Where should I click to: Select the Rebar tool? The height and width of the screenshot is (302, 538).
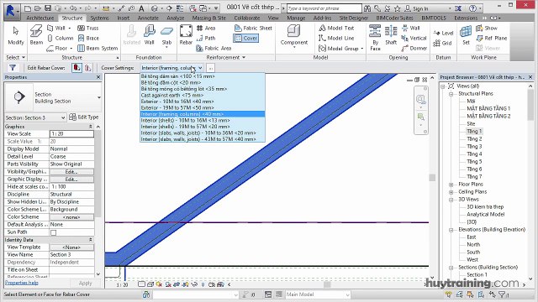pos(186,35)
